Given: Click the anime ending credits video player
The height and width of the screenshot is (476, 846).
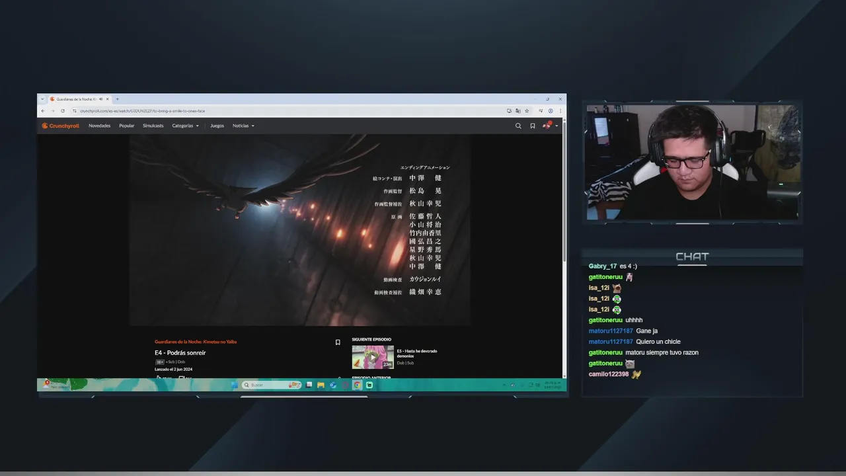Looking at the screenshot, I should [300, 230].
